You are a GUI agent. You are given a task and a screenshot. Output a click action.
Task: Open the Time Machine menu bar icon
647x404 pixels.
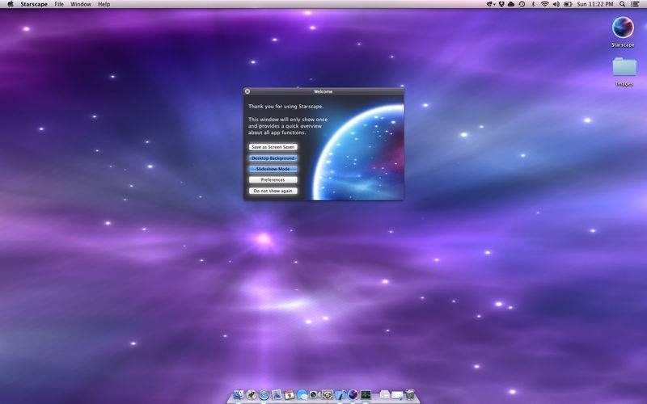[522, 4]
